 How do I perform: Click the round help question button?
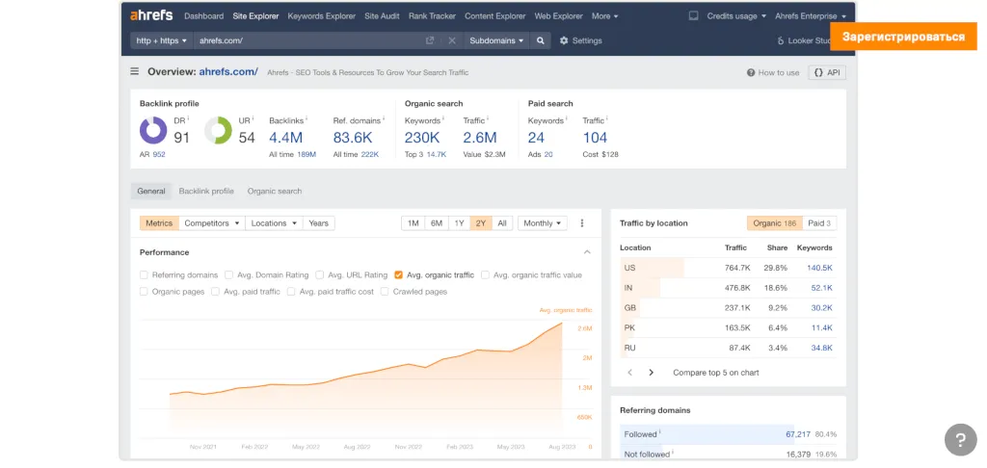click(961, 440)
